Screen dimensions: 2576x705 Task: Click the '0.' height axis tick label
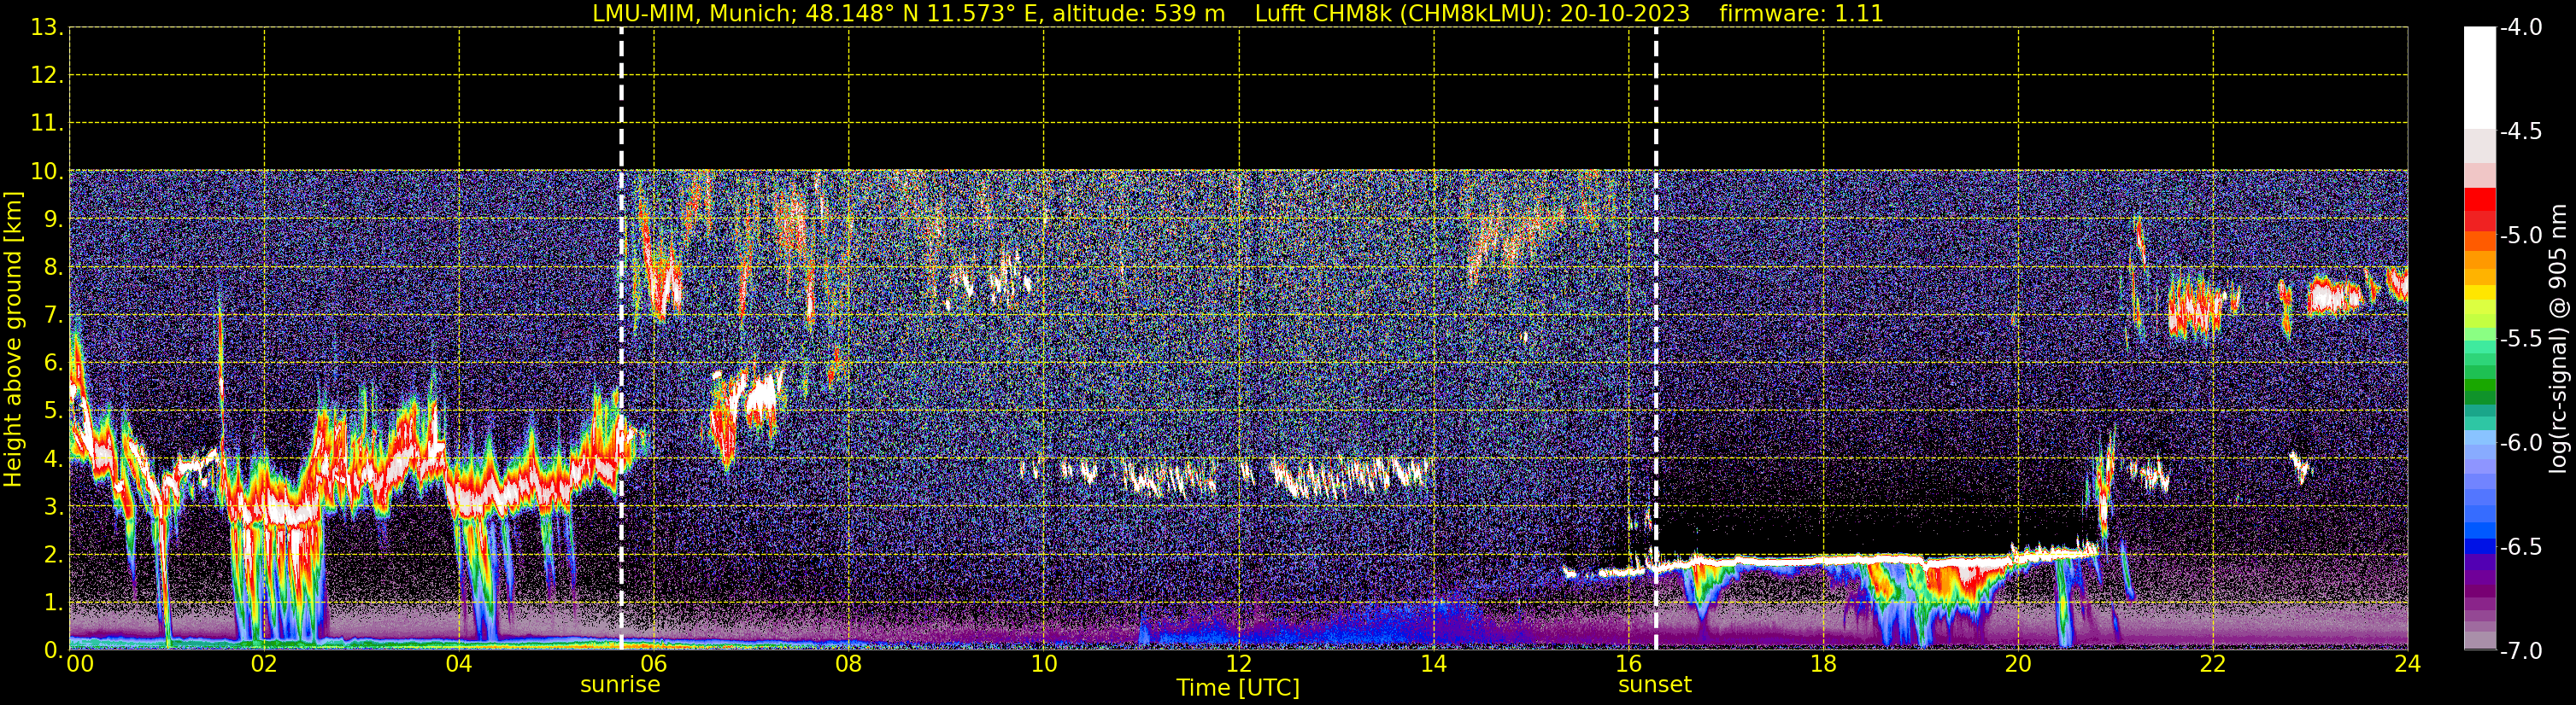click(x=54, y=651)
